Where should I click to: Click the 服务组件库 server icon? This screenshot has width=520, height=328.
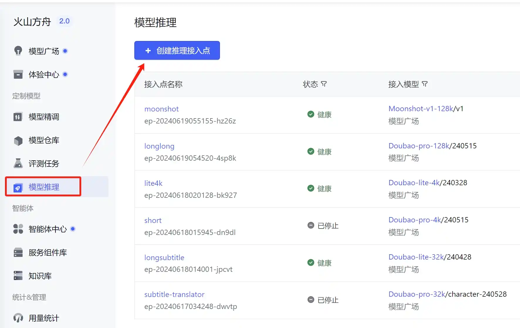pyautogui.click(x=18, y=252)
